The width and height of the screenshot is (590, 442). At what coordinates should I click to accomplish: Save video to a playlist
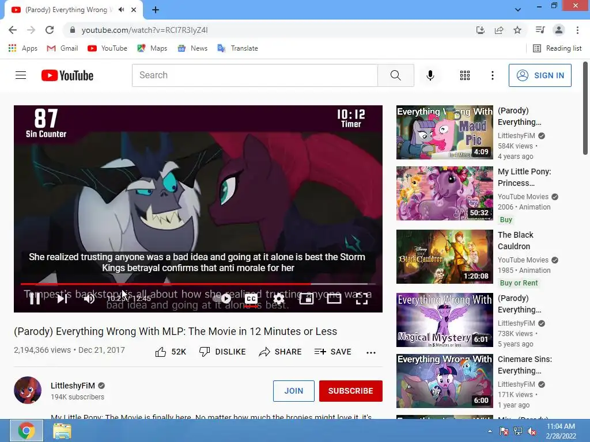point(332,352)
